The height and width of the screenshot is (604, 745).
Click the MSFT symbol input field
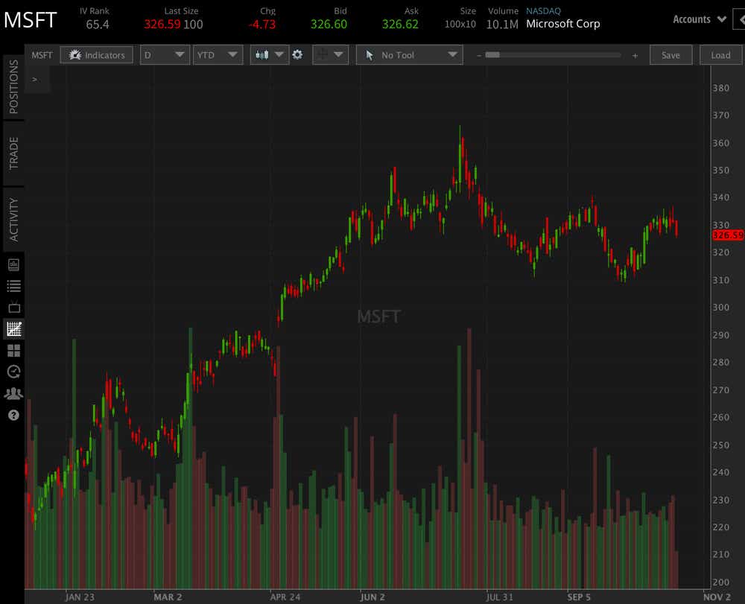tap(42, 54)
